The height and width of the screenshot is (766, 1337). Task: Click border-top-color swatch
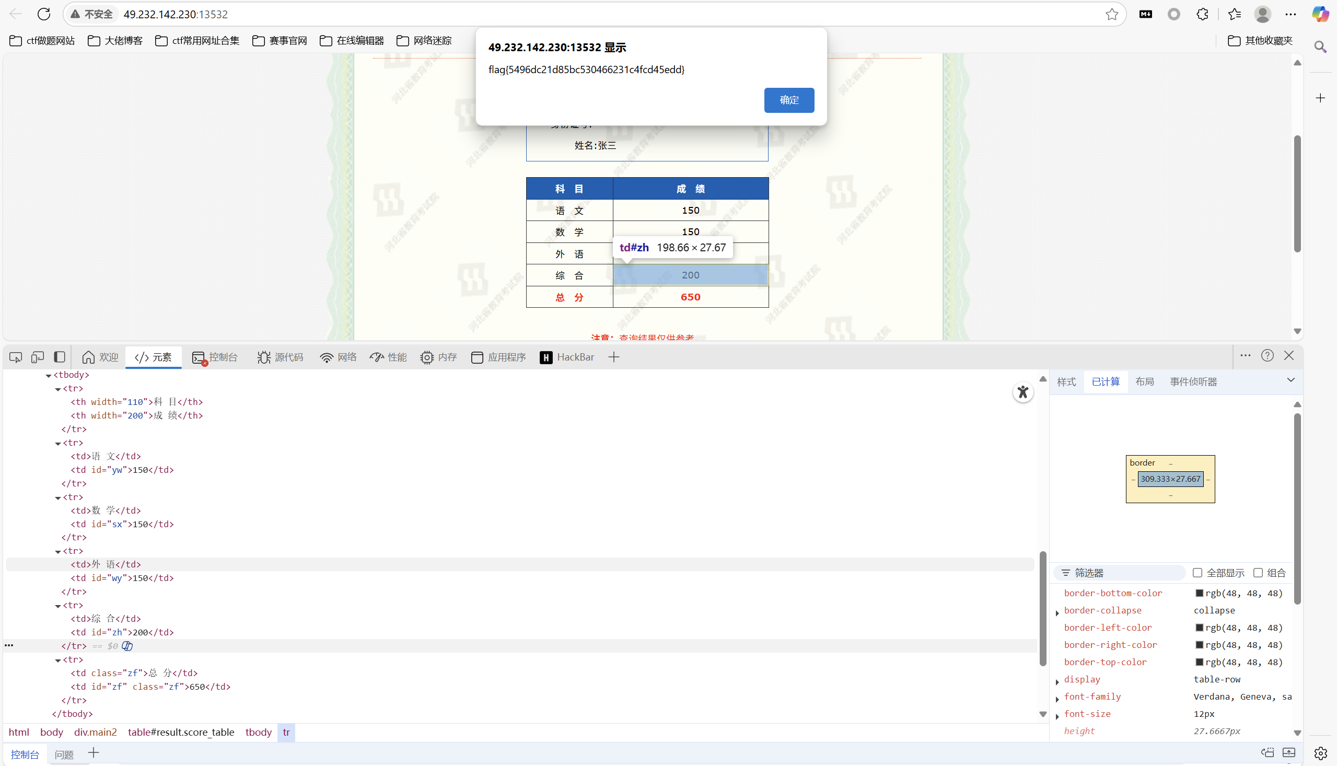[x=1199, y=662]
